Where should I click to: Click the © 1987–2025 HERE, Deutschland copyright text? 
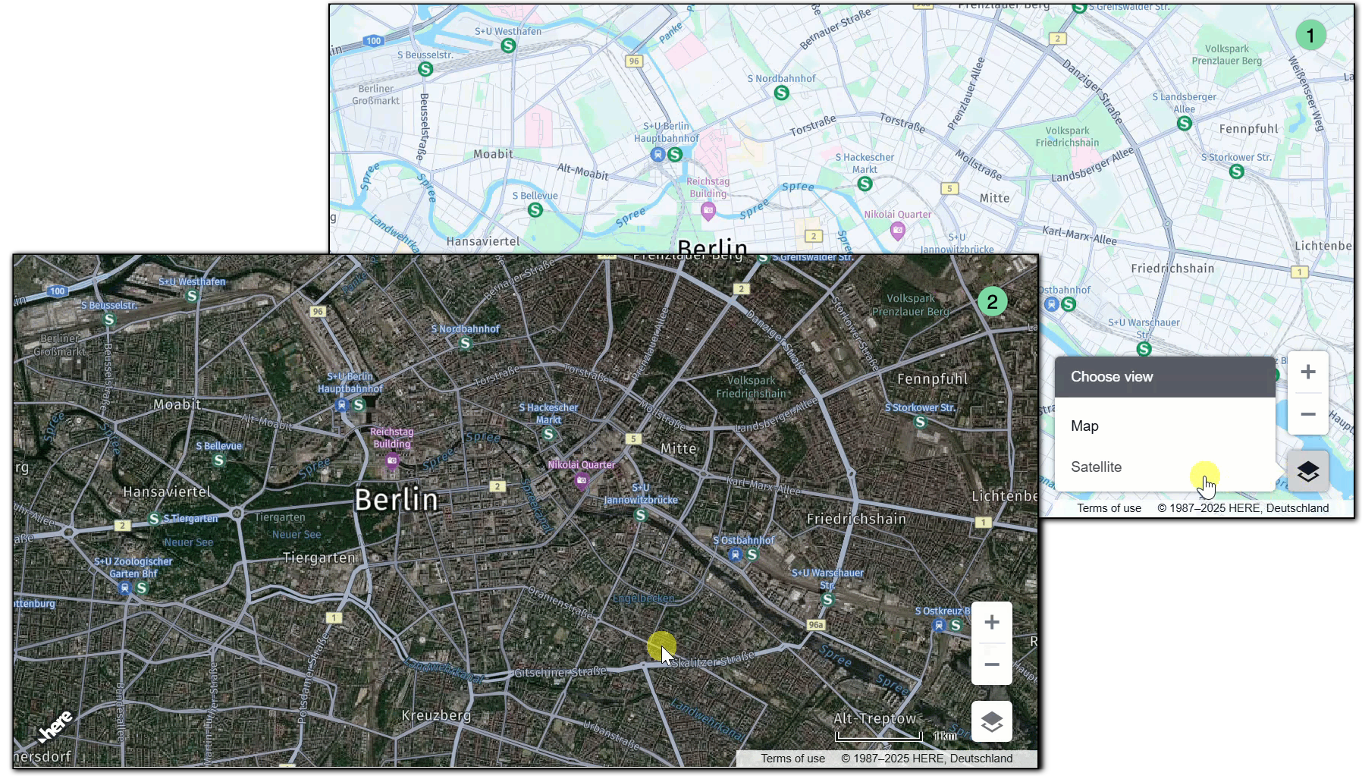pos(926,758)
